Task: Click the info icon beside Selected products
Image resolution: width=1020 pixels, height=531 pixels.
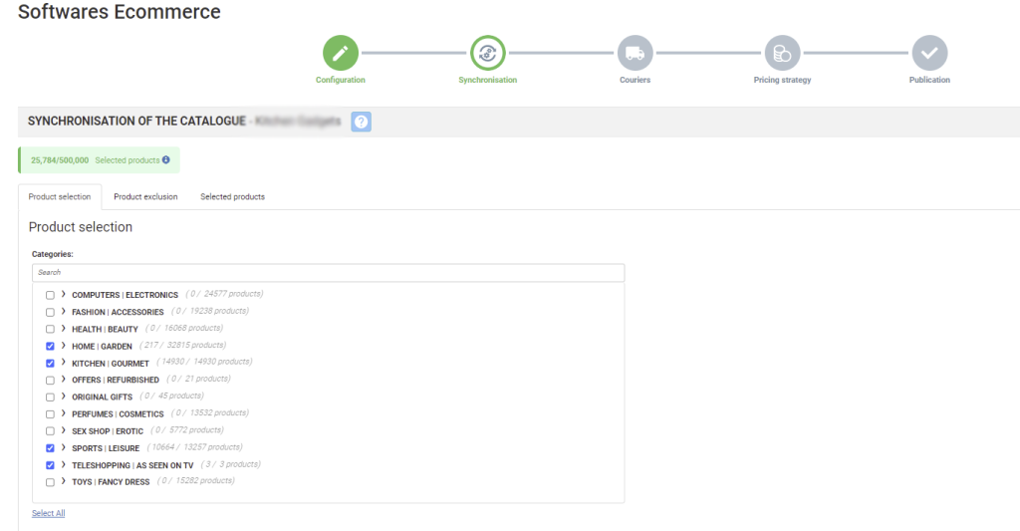Action: [x=165, y=159]
